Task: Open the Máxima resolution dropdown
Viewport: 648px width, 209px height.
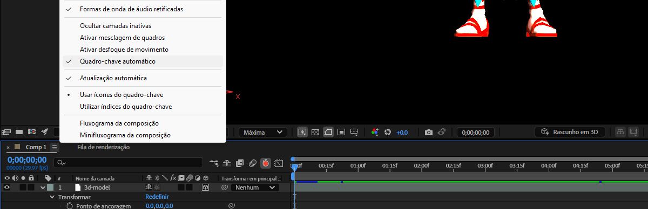Action: tap(263, 132)
